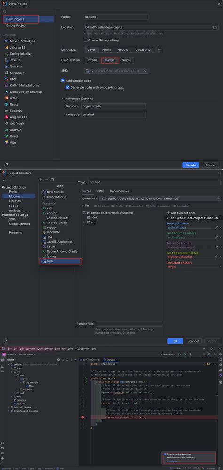The width and height of the screenshot is (223, 470).
Task: Click Configure link in Frameworks detected
Action: pyautogui.click(x=172, y=462)
